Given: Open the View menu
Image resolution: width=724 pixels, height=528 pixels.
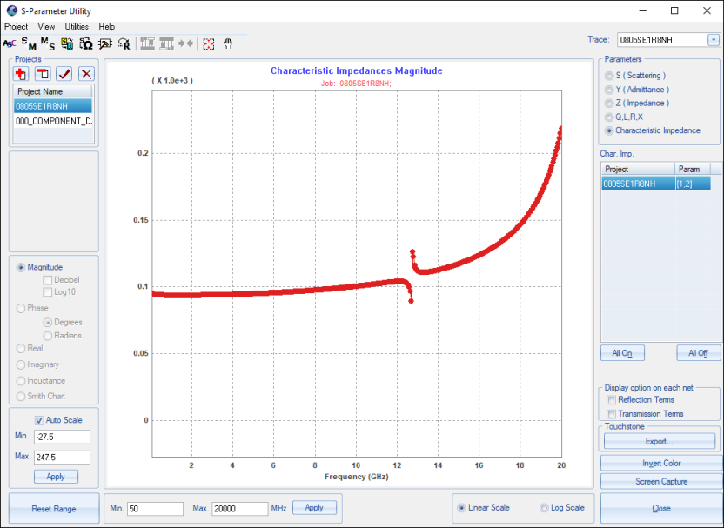Looking at the screenshot, I should 46,27.
